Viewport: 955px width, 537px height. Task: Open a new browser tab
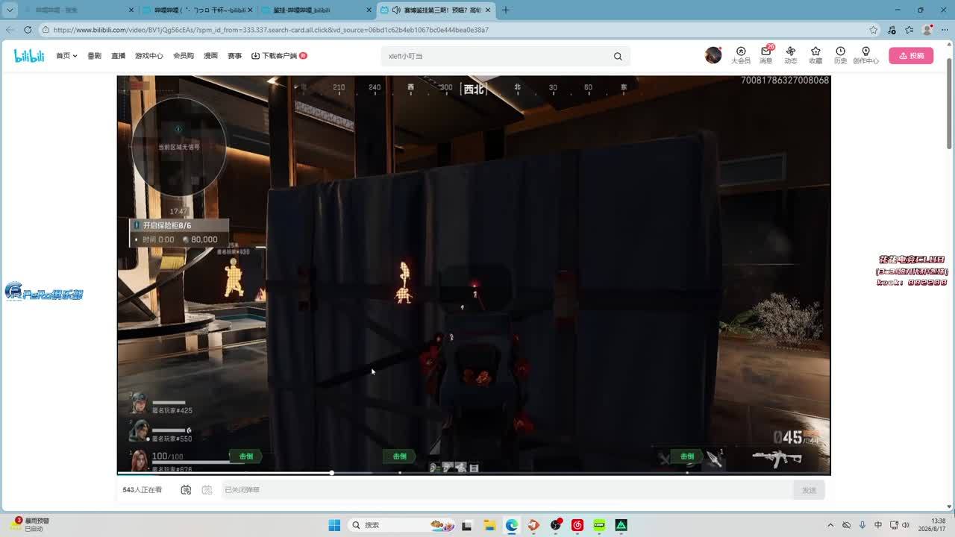pyautogui.click(x=506, y=10)
